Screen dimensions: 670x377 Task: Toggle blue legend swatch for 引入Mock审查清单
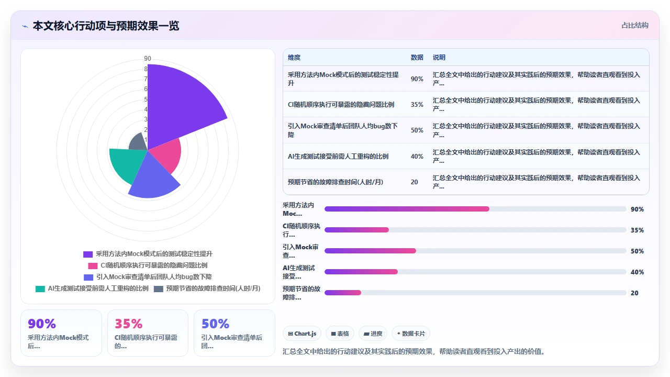[x=88, y=277]
